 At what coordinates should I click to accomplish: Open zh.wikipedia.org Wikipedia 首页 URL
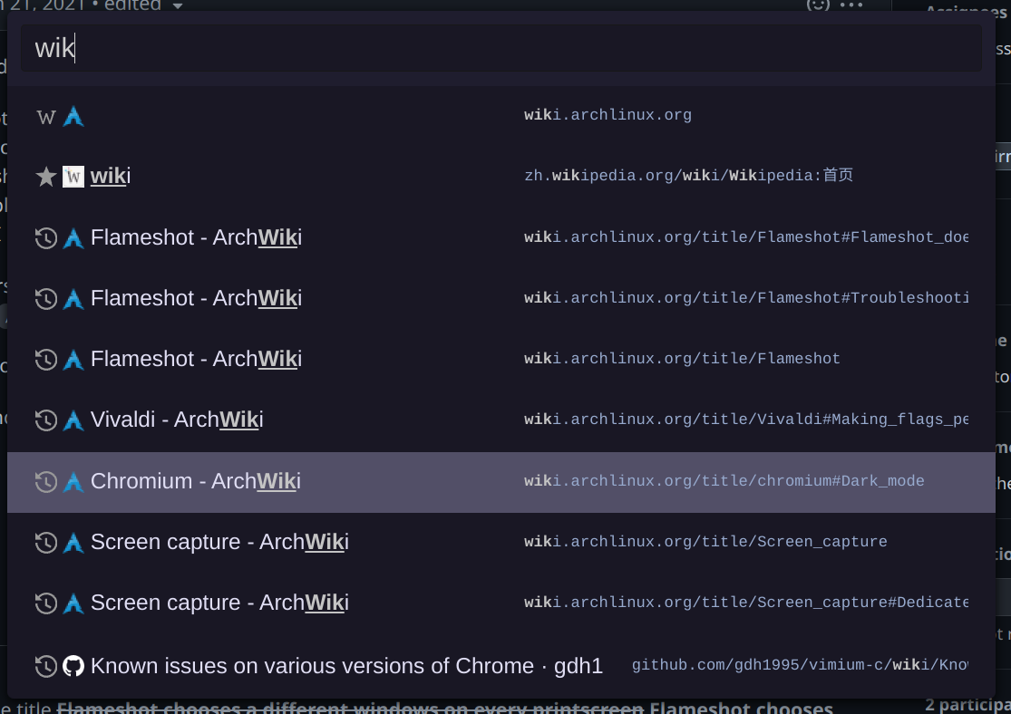(688, 176)
